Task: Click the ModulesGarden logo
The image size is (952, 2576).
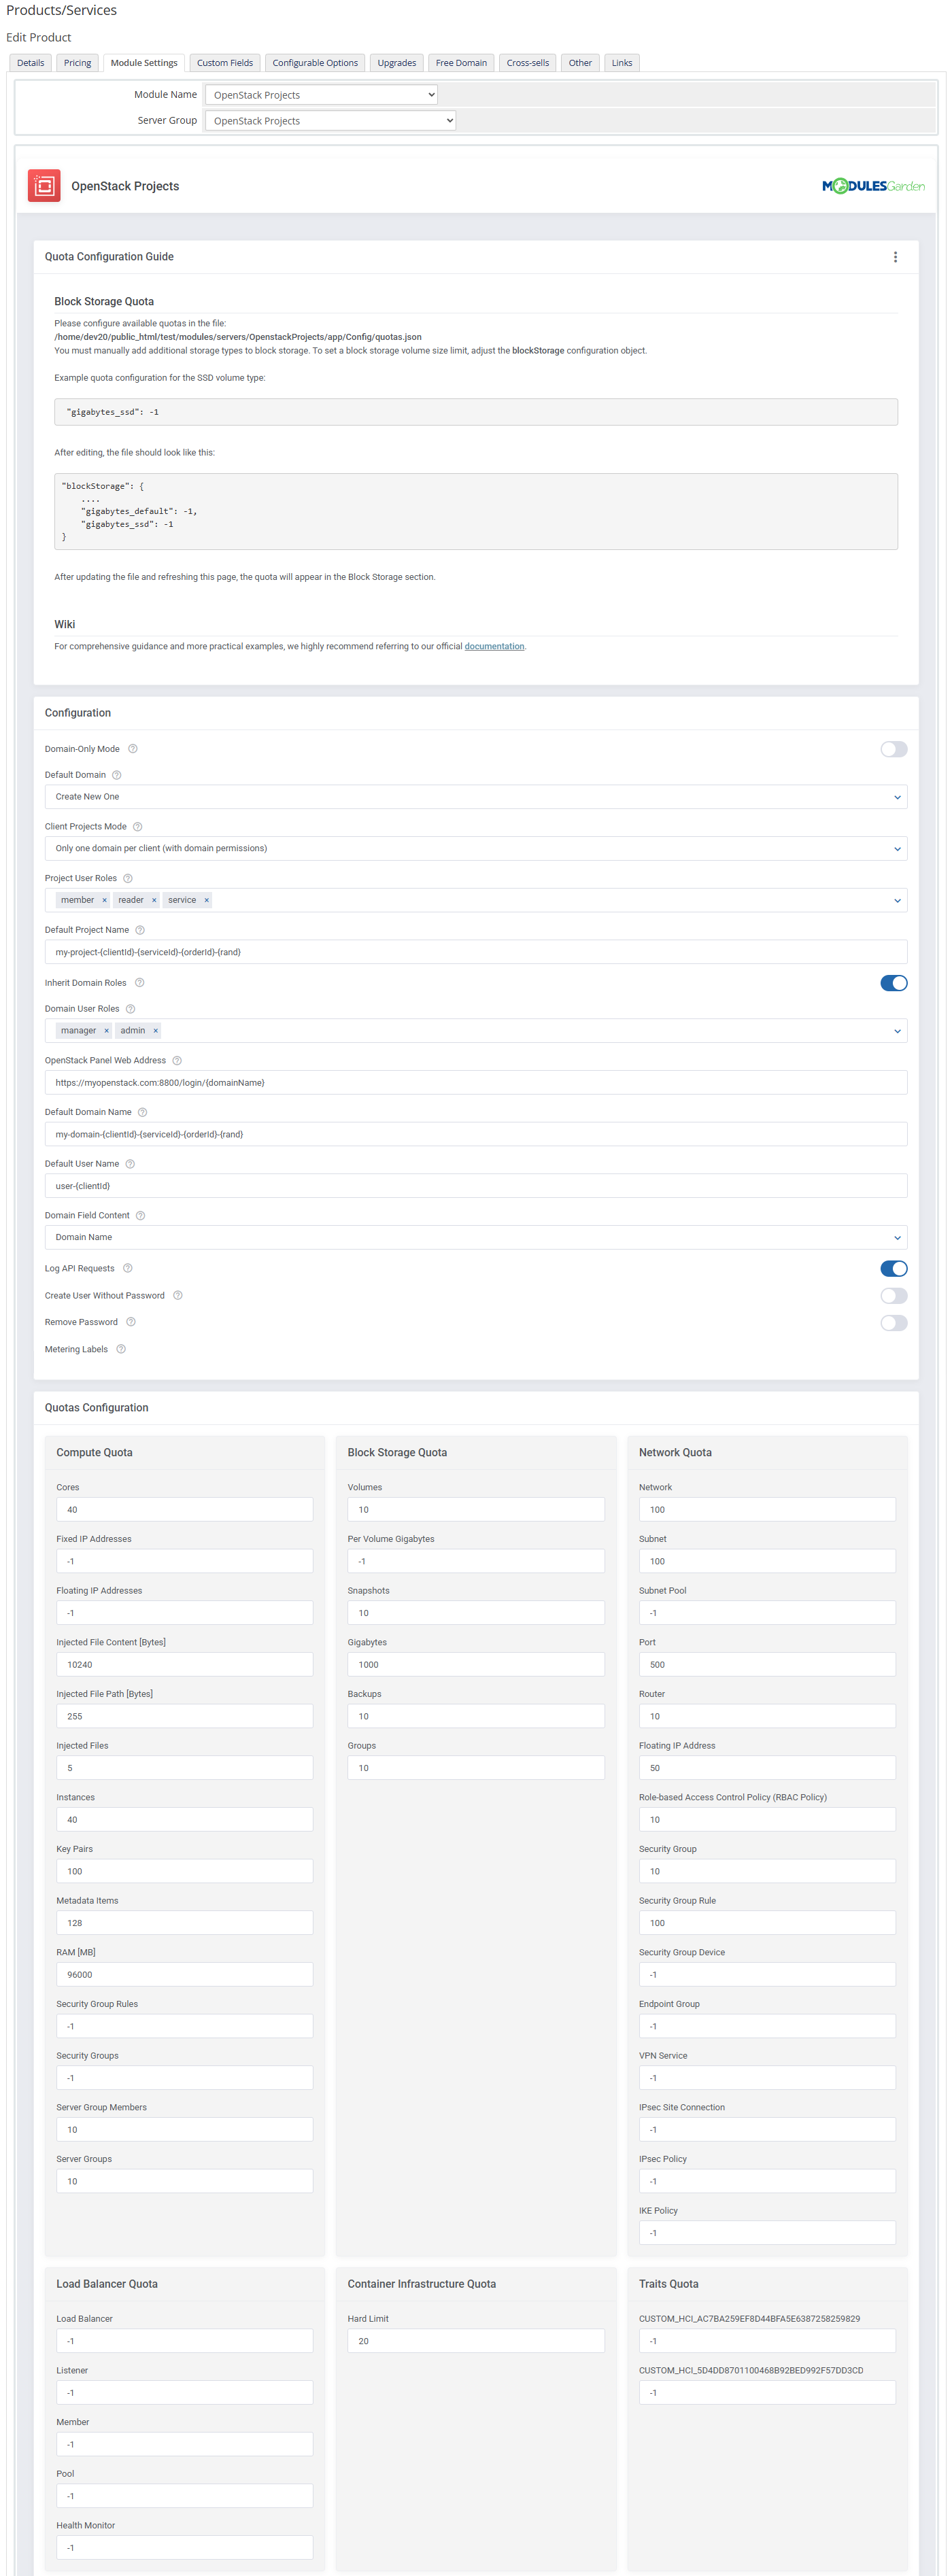Action: tap(872, 186)
